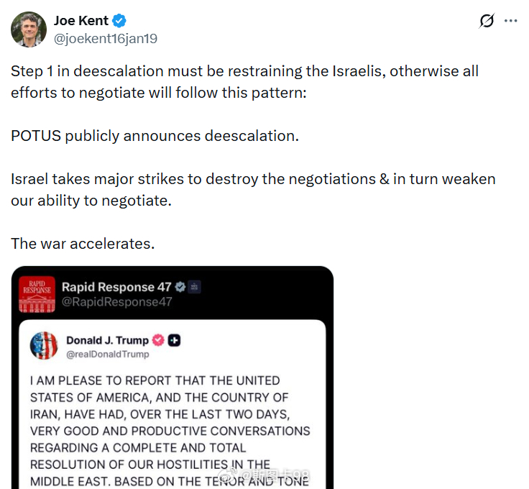
Task: Click the black plus badge beside Trump's name
Action: click(174, 340)
